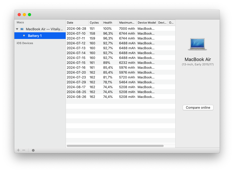This screenshot has height=172, width=234.
Task: Click the 100% health value
Action: coord(108,28)
